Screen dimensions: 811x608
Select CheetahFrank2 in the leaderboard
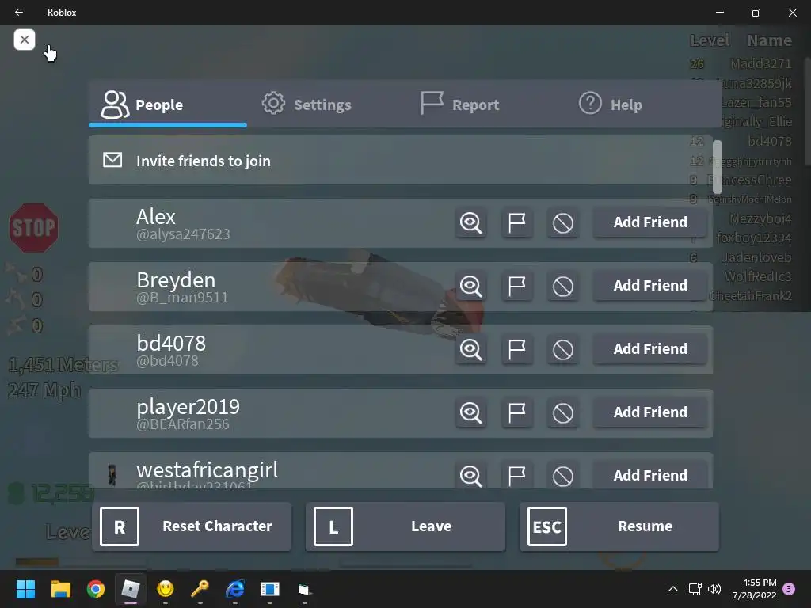(x=750, y=296)
